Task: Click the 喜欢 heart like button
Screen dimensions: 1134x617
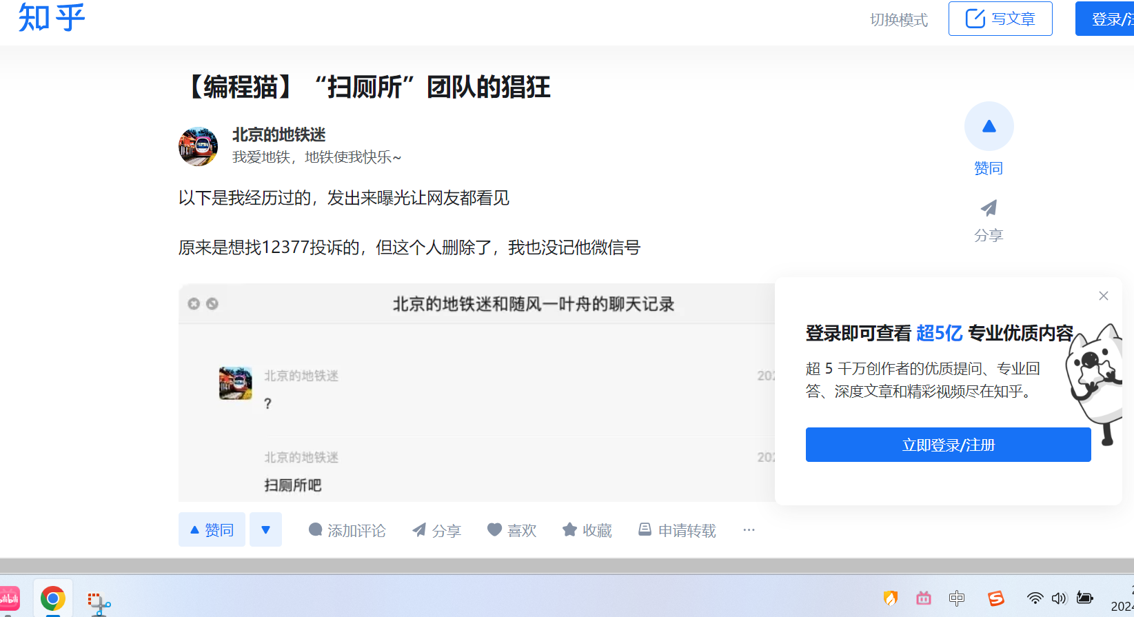Action: pos(512,530)
